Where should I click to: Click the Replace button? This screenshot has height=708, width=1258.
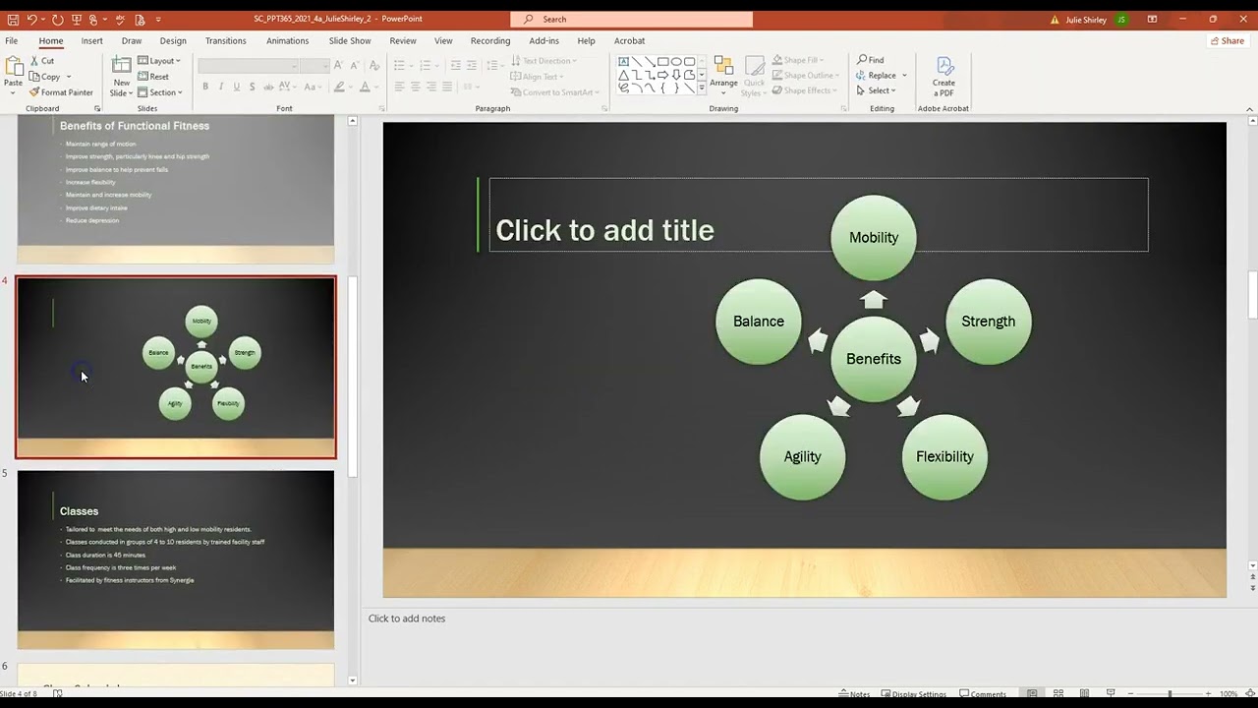(877, 76)
